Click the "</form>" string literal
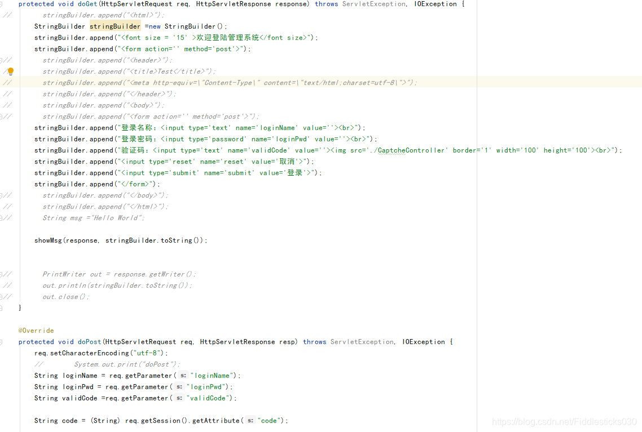 [x=135, y=184]
